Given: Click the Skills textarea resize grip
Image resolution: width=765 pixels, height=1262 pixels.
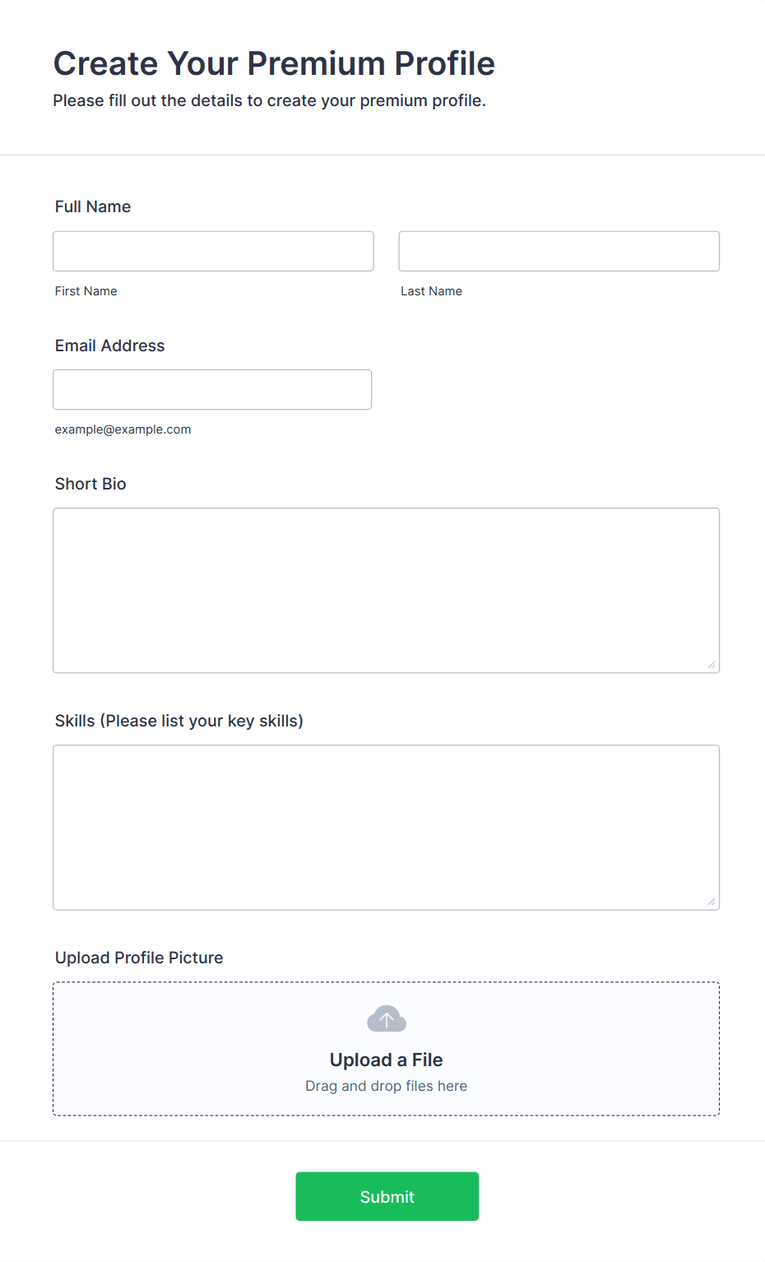Looking at the screenshot, I should (x=712, y=902).
